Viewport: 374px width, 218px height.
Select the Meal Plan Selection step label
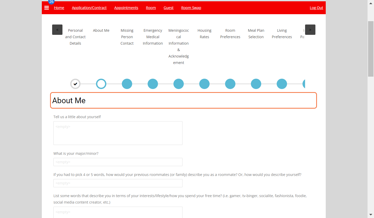pyautogui.click(x=256, y=34)
